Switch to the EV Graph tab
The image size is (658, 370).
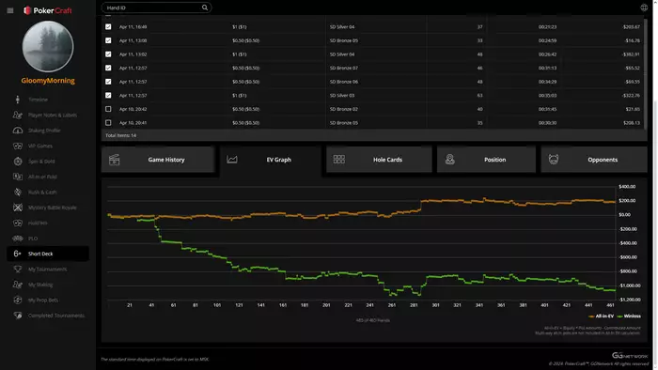tap(271, 160)
